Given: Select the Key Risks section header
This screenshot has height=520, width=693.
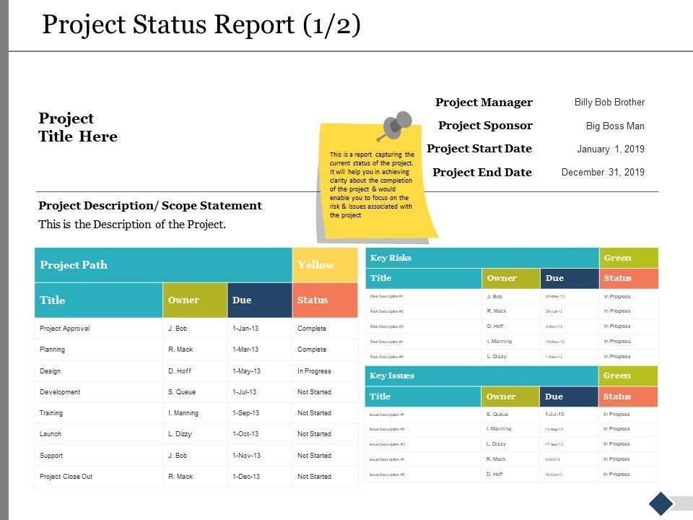Looking at the screenshot, I should (x=482, y=258).
